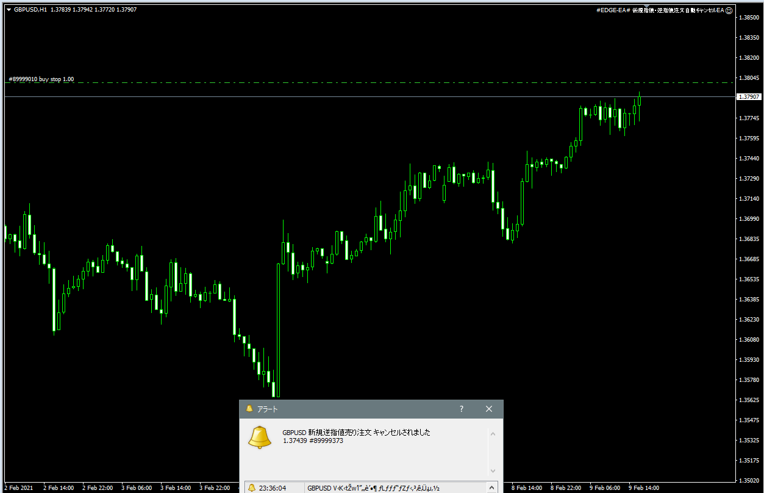Click the 1.36080 price axis label
Image resolution: width=764 pixels, height=493 pixels.
pos(749,340)
